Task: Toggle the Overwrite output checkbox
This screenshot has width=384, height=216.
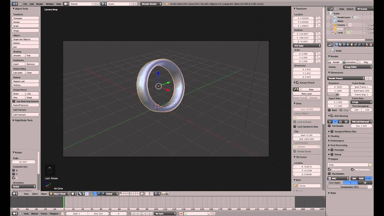Action: pyautogui.click(x=329, y=169)
